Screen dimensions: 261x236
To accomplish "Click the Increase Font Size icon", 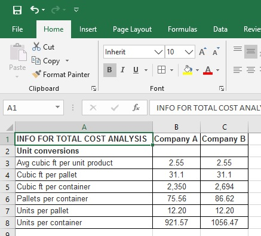I will [202, 51].
